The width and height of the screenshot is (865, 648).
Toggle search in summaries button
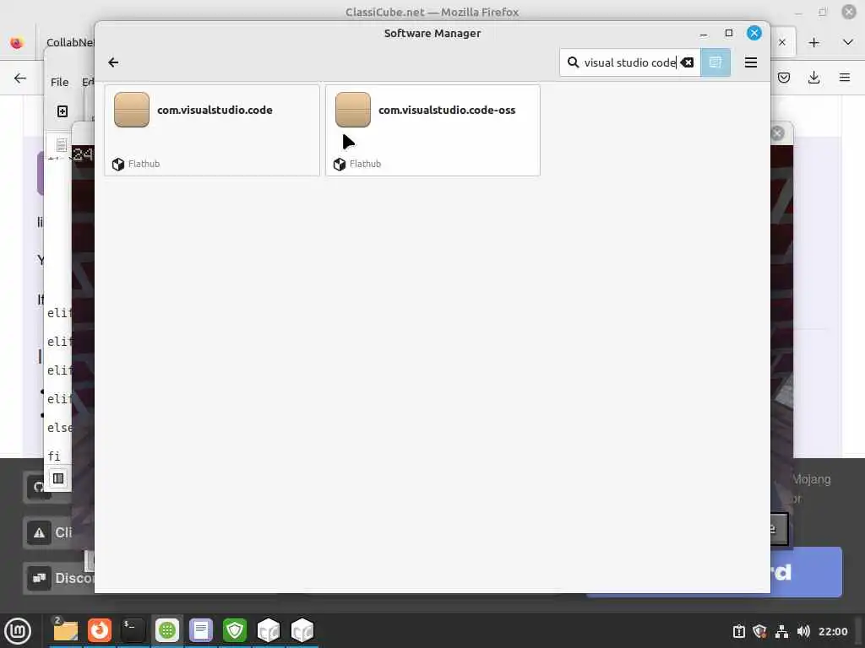[x=715, y=62]
